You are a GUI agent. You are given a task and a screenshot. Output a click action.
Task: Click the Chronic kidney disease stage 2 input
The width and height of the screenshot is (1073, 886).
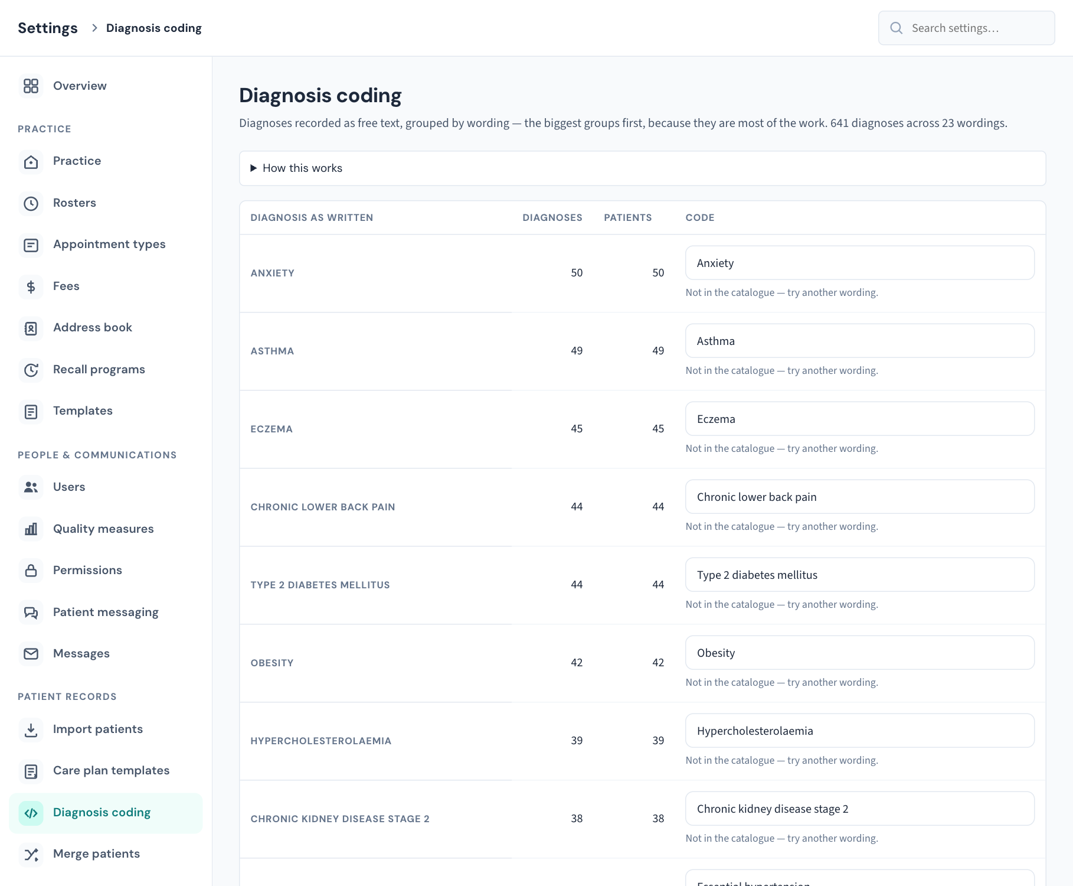(859, 809)
